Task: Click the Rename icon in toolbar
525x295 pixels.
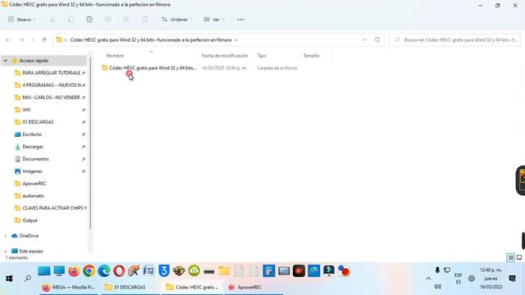Action: tap(107, 20)
